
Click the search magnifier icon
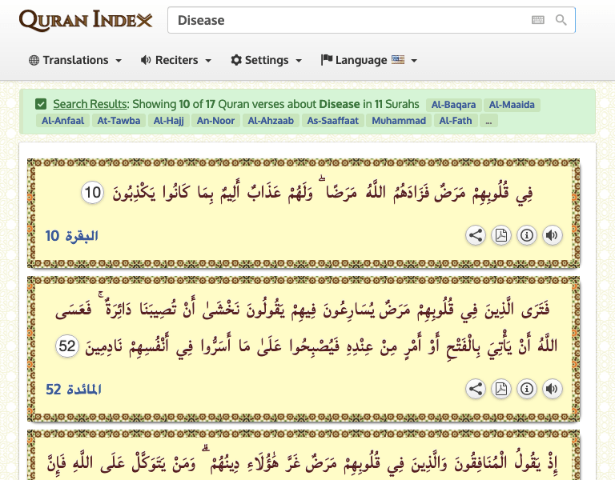pyautogui.click(x=561, y=20)
